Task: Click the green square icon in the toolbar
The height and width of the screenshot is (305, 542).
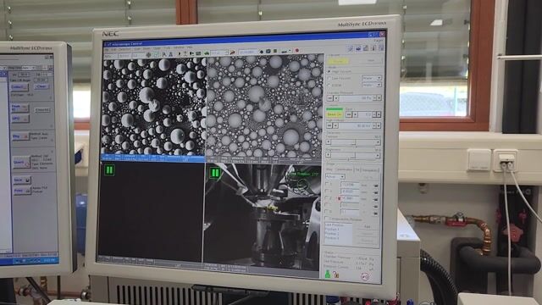Action: (275, 51)
